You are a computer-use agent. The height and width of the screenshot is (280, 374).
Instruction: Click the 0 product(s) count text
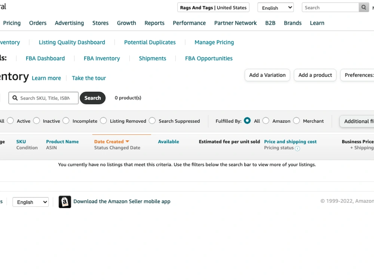click(128, 97)
